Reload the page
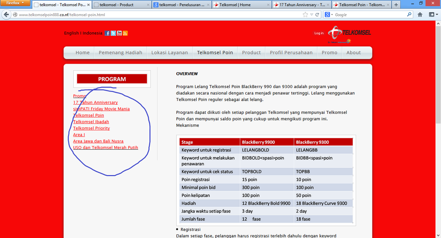Viewport: 441px width, 238px height. pyautogui.click(x=317, y=15)
